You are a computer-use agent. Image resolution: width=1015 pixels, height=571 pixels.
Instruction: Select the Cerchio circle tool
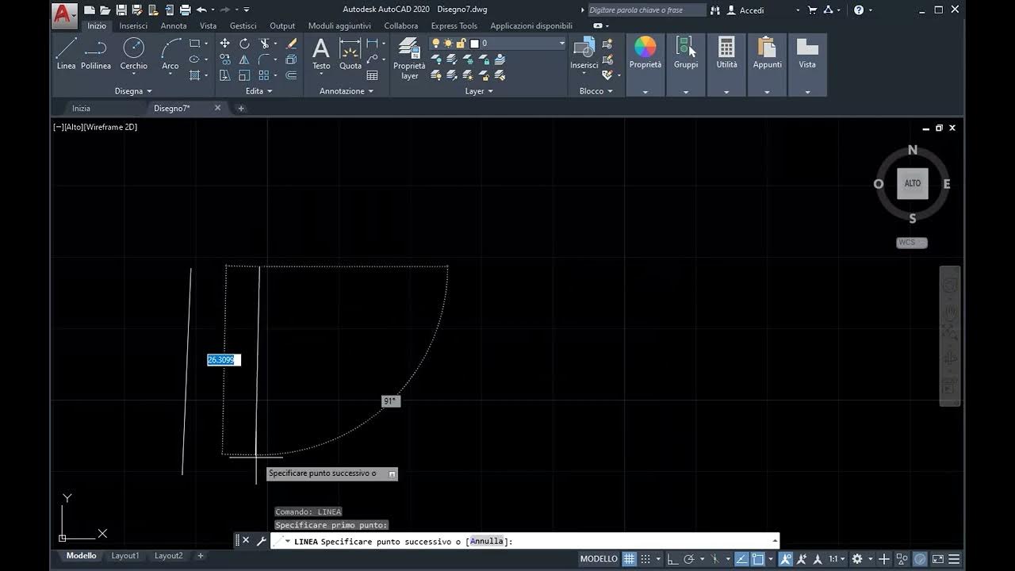coord(133,53)
